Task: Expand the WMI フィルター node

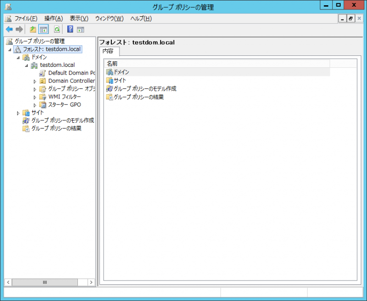Action: (35, 97)
